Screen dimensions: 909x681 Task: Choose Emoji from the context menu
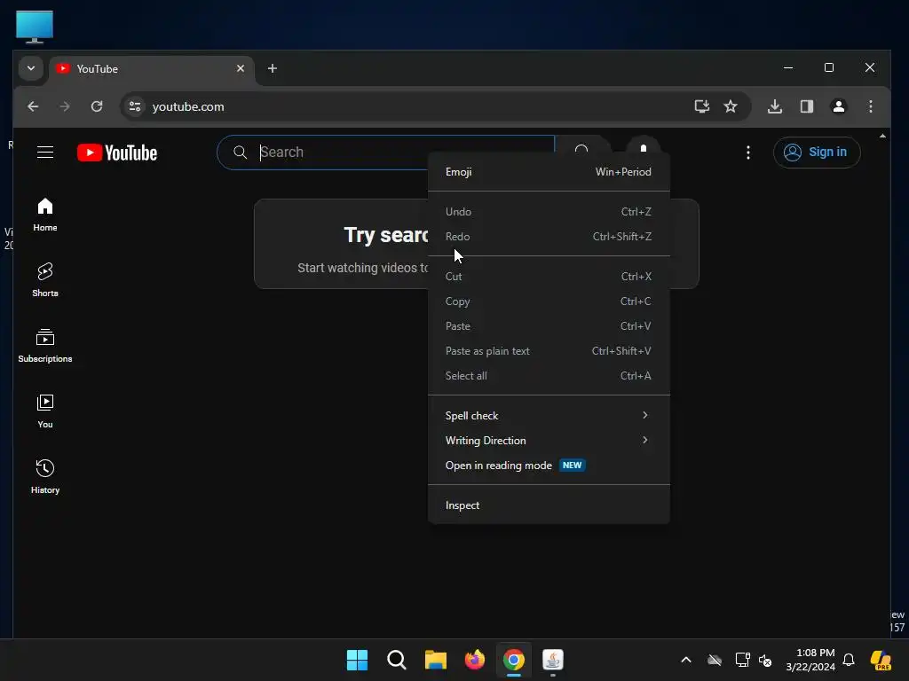(549, 172)
